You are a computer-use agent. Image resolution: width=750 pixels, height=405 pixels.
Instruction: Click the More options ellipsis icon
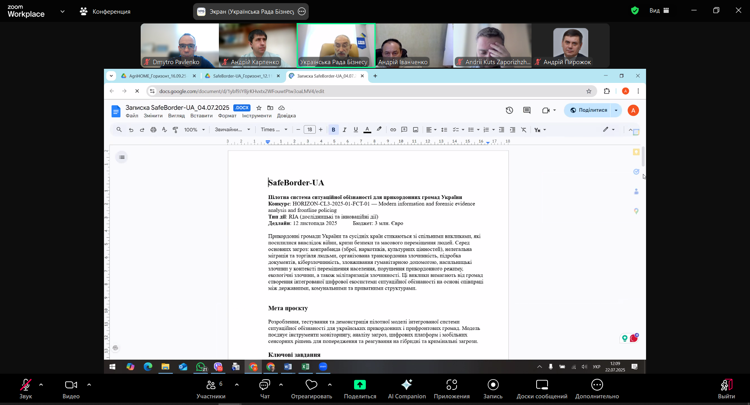point(597,385)
